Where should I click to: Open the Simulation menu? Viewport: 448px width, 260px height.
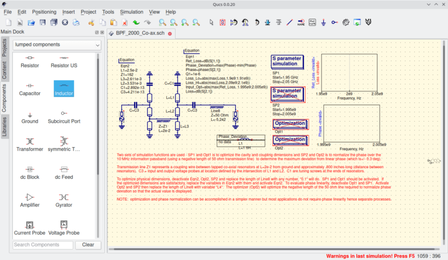[x=131, y=12]
